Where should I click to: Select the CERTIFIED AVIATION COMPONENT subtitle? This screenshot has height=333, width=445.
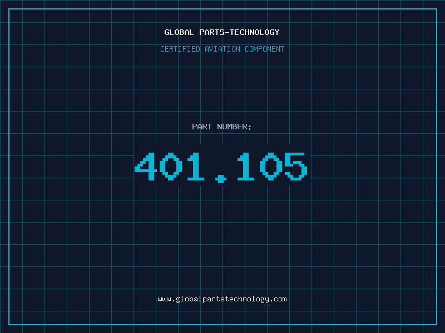222,49
